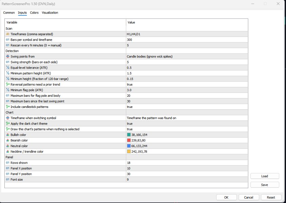This screenshot has width=286, height=203.
Task: Edit the Bars per symbol value 300
Action: click(187, 40)
